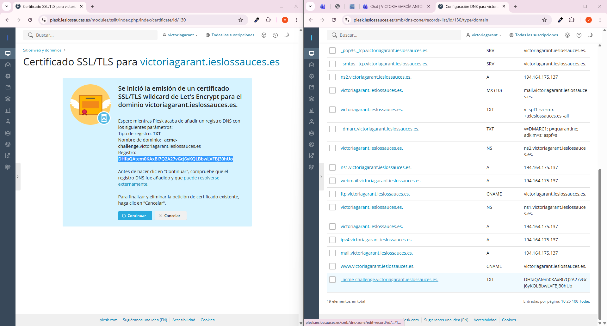Click Extensions puzzle icon in right browser toolbar
607x326 pixels.
pyautogui.click(x=572, y=20)
